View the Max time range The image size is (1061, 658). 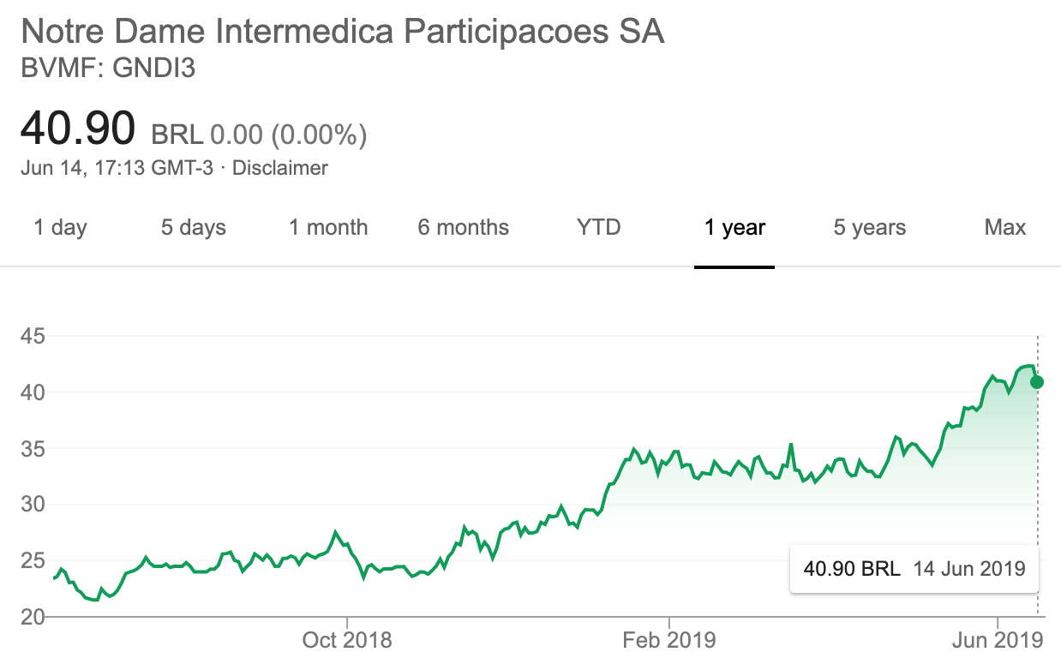(x=1005, y=227)
